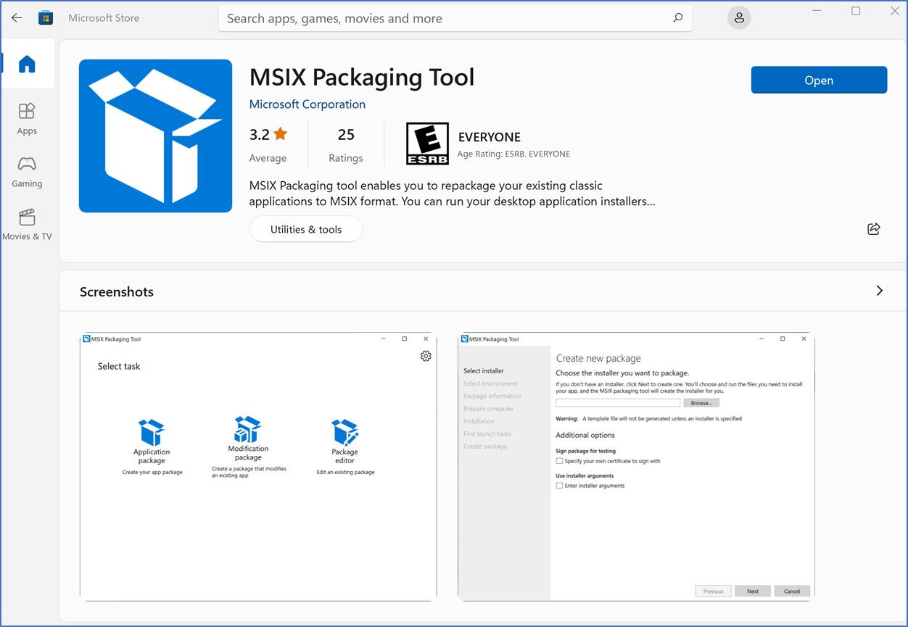Click the Microsoft Store logo
The image size is (908, 627).
coord(46,17)
